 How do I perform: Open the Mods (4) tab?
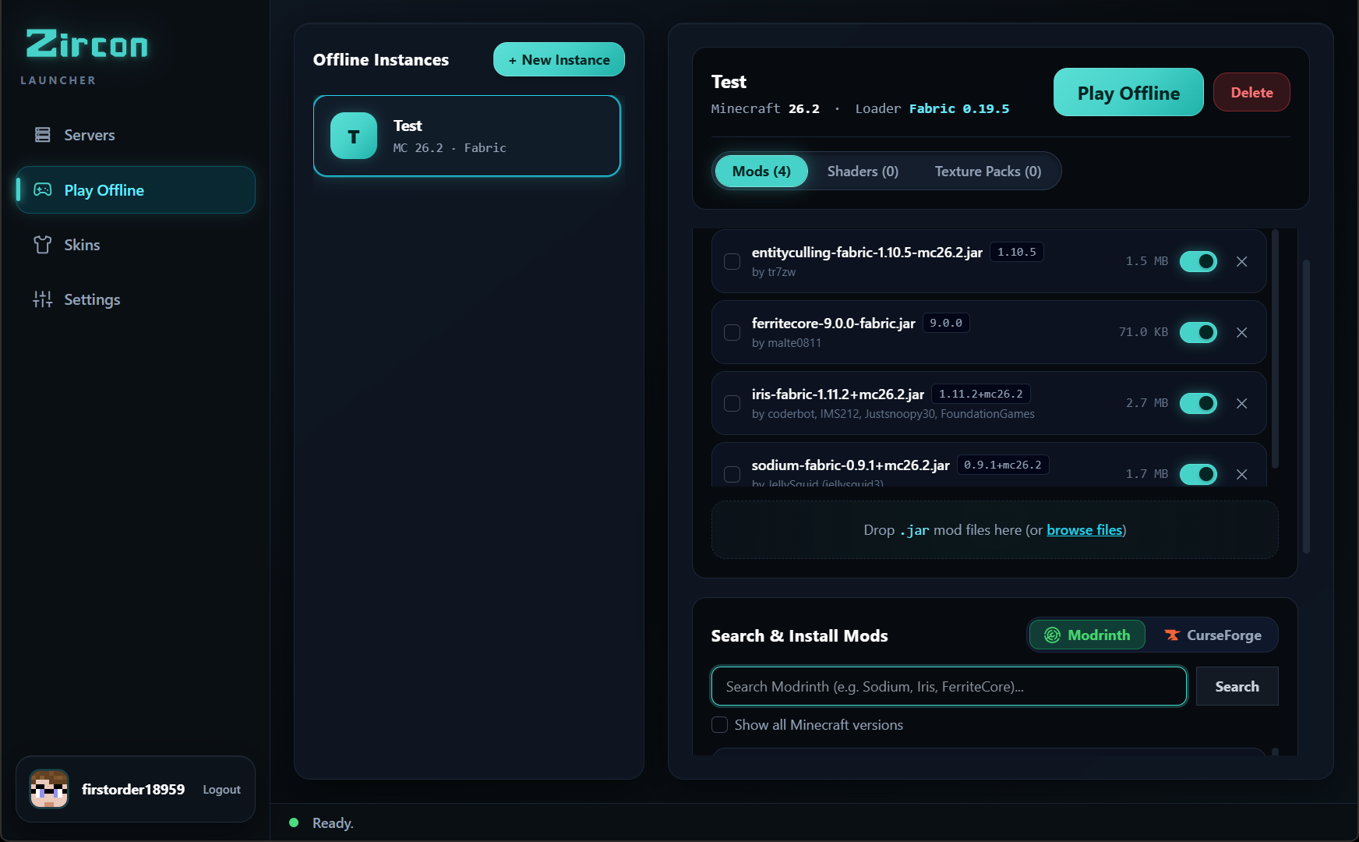pyautogui.click(x=761, y=171)
